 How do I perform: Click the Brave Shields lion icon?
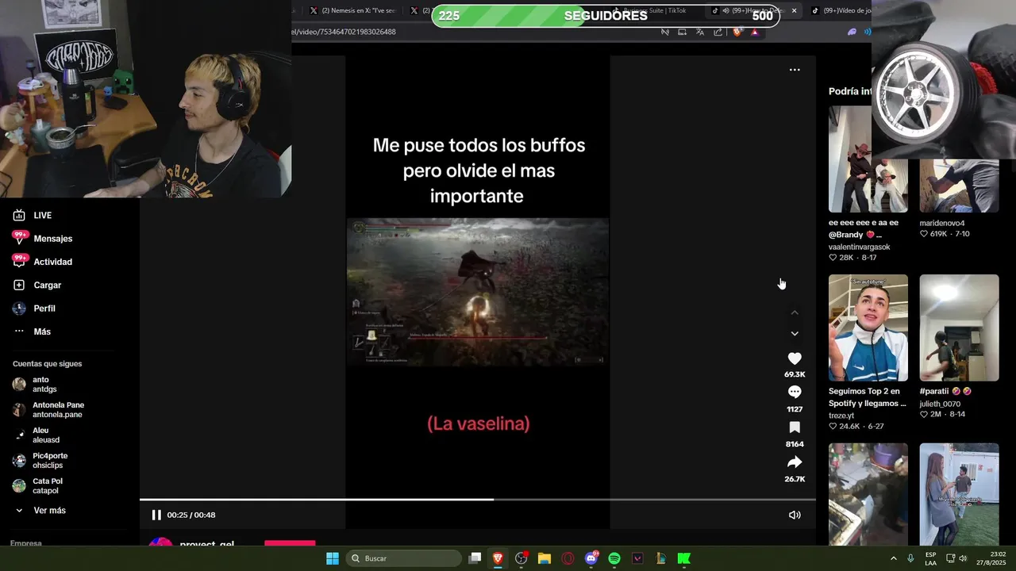click(737, 32)
